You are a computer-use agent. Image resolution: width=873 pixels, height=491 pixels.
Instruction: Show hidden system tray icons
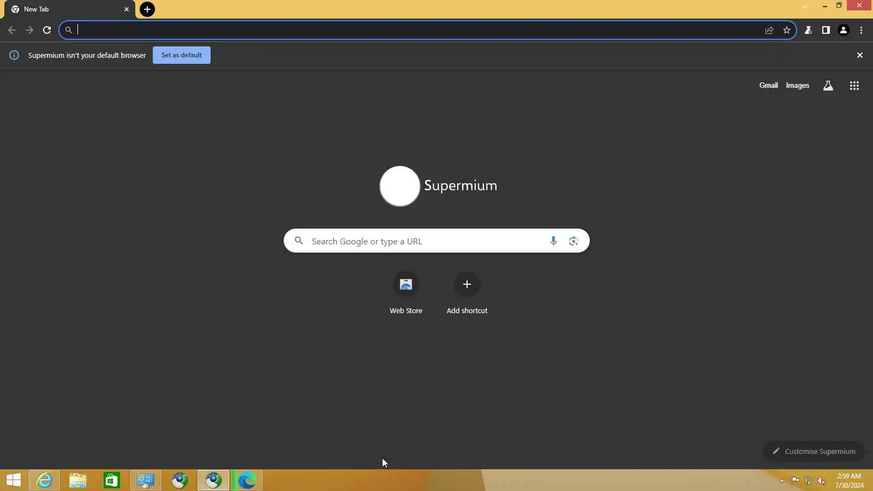pos(782,481)
